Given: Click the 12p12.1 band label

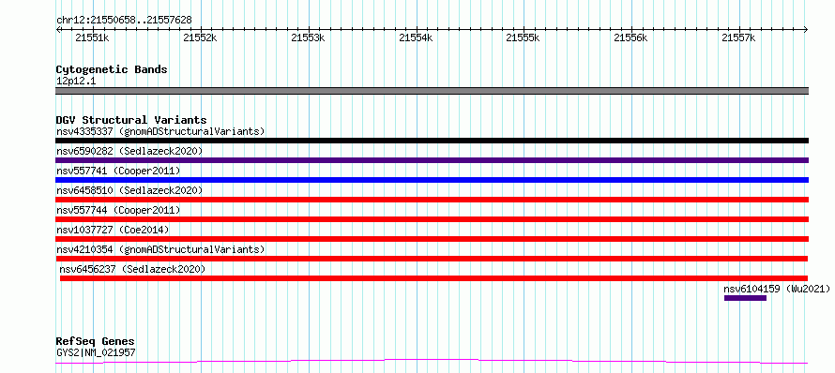Looking at the screenshot, I should point(76,82).
